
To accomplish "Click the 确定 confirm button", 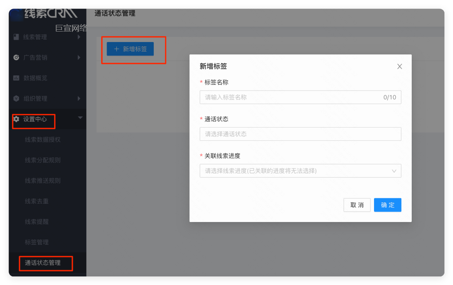I will (387, 205).
